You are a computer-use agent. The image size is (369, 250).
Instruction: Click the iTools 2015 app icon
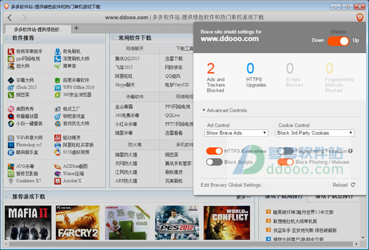[x=11, y=88]
